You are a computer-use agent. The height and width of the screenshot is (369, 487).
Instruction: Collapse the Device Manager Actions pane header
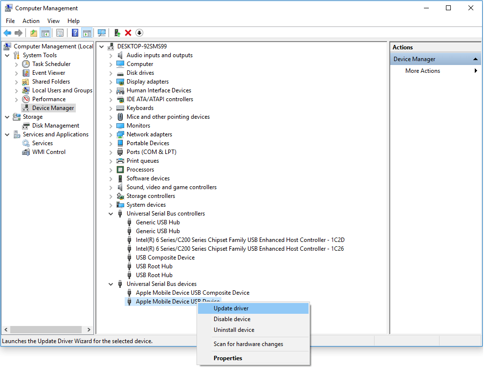pos(475,58)
